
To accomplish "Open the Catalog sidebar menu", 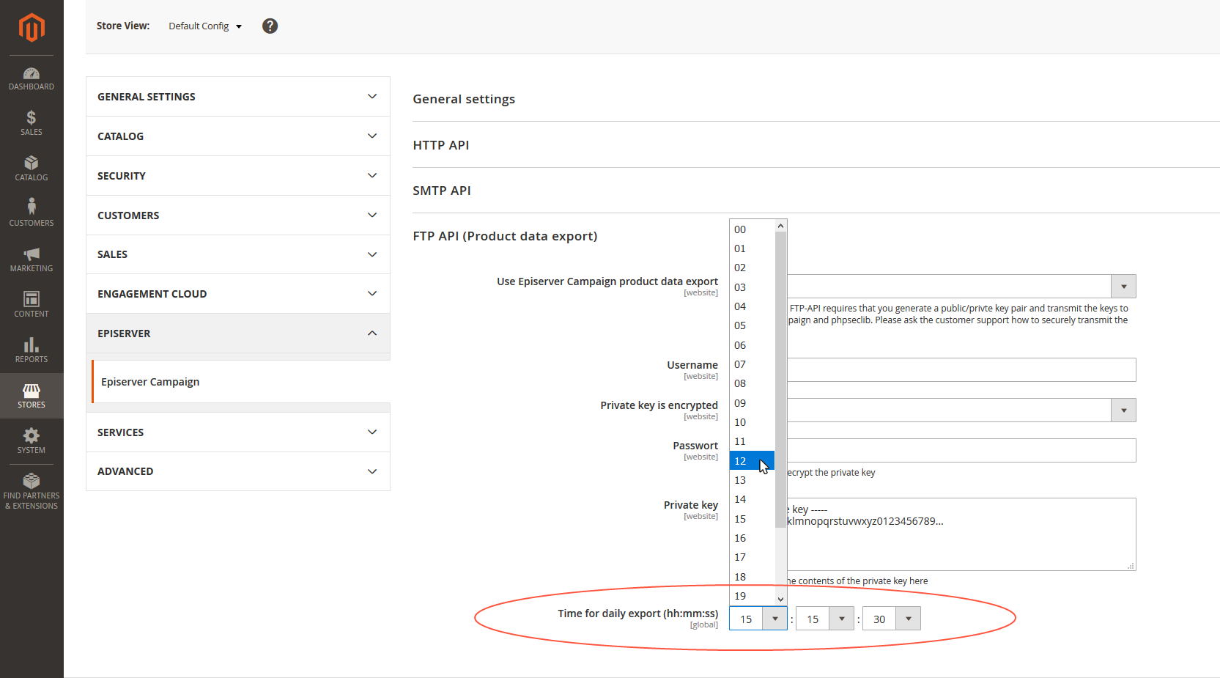I will (32, 169).
